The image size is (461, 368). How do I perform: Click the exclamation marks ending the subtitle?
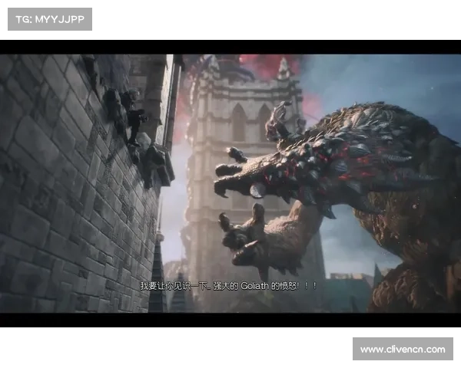point(311,284)
